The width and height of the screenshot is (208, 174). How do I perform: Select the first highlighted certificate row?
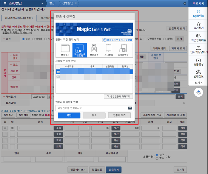click(x=94, y=72)
